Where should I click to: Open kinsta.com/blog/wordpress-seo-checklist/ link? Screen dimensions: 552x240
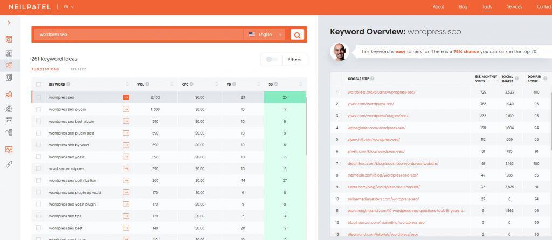(383, 187)
